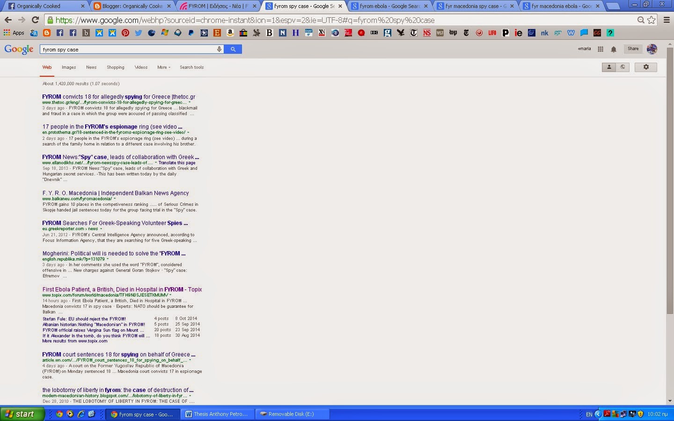674x421 pixels.
Task: Open the ie bookmark icon
Action: coord(519,33)
